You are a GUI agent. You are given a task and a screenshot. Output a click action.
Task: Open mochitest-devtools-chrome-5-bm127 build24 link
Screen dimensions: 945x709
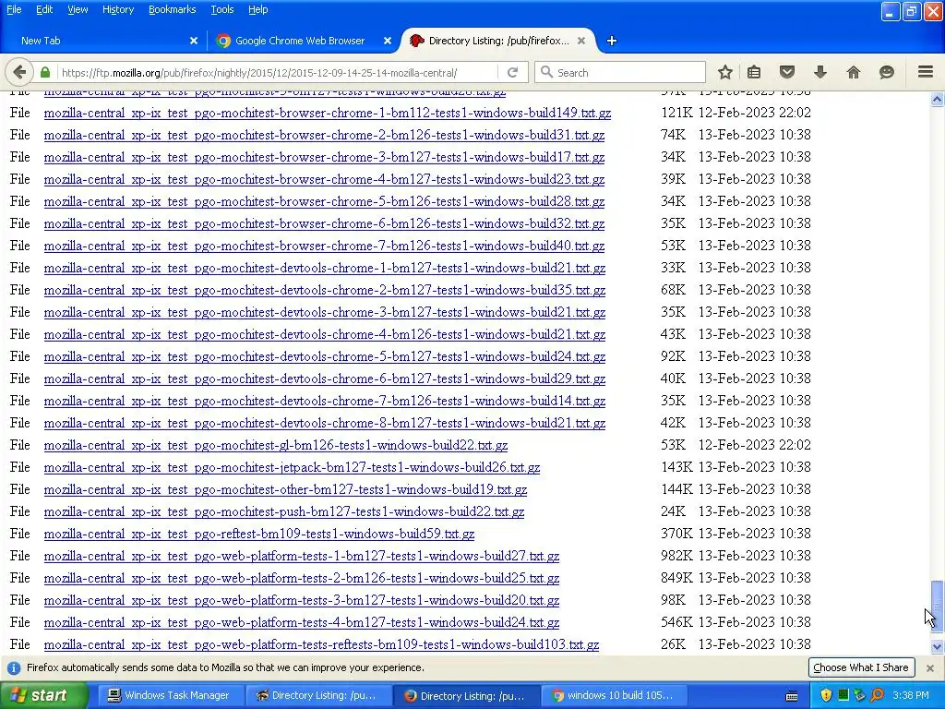point(325,356)
